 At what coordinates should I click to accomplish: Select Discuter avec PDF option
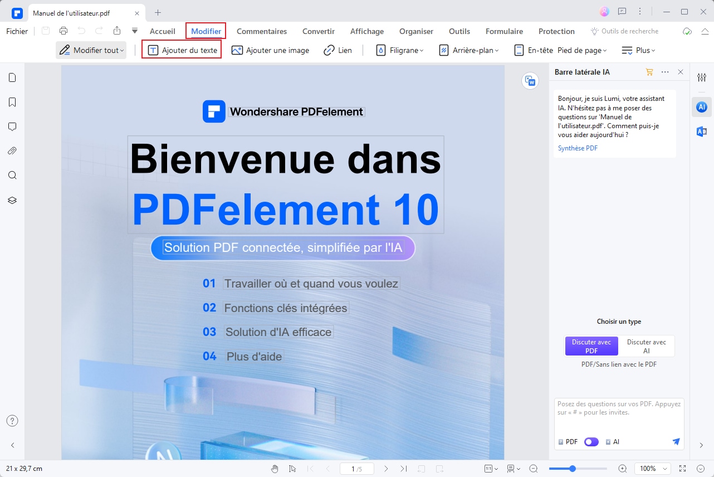coord(591,346)
